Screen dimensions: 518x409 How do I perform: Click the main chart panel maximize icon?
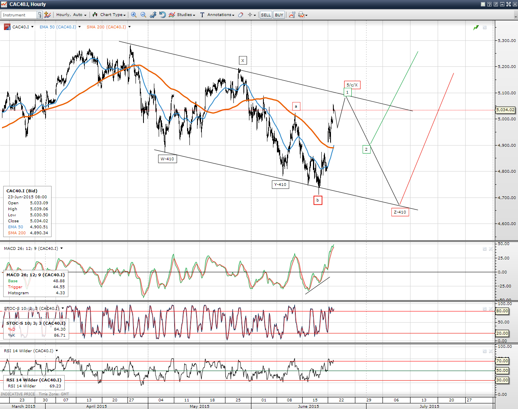click(484, 28)
